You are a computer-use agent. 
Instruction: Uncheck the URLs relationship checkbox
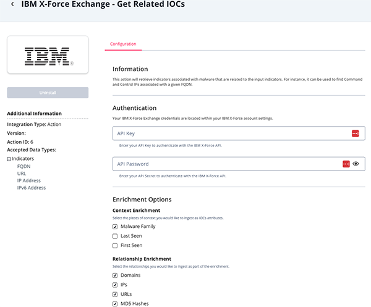(115, 294)
